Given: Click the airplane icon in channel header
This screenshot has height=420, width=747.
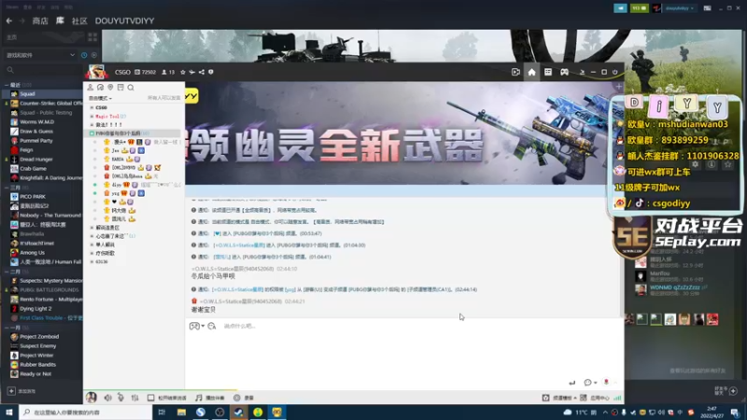Looking at the screenshot, I should coord(192,73).
